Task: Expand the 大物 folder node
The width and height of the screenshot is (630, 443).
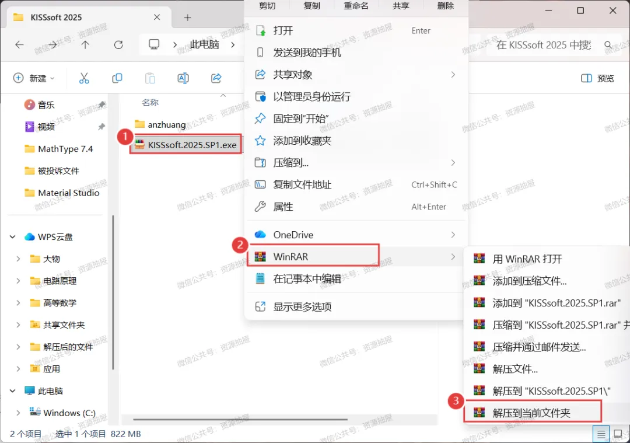Action: point(18,259)
